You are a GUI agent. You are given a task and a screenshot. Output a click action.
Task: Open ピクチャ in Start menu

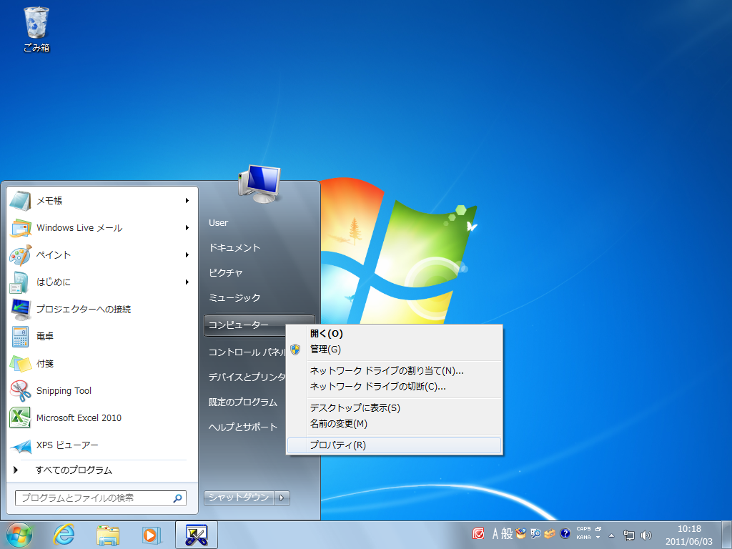(225, 272)
